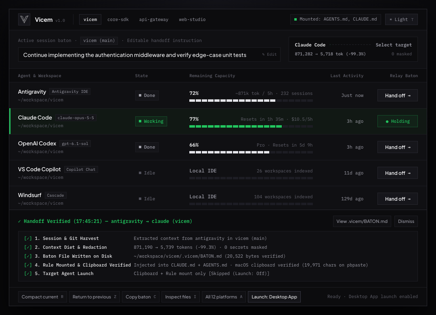Click the Antigravity IDE tag

[x=70, y=92]
